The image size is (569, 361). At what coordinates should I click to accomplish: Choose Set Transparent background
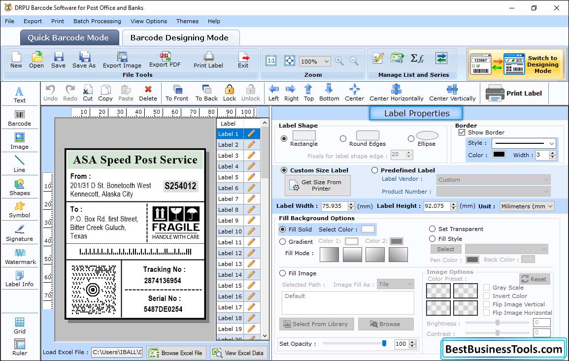(432, 229)
